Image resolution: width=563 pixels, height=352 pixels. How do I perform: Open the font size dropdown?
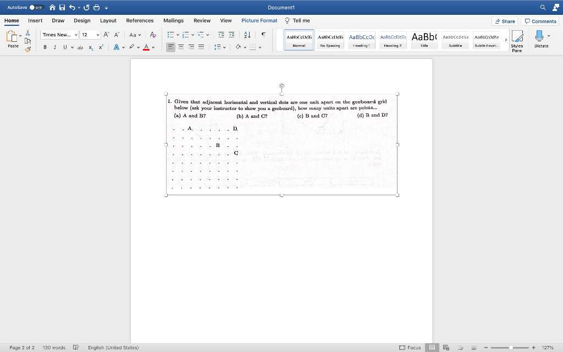point(97,35)
